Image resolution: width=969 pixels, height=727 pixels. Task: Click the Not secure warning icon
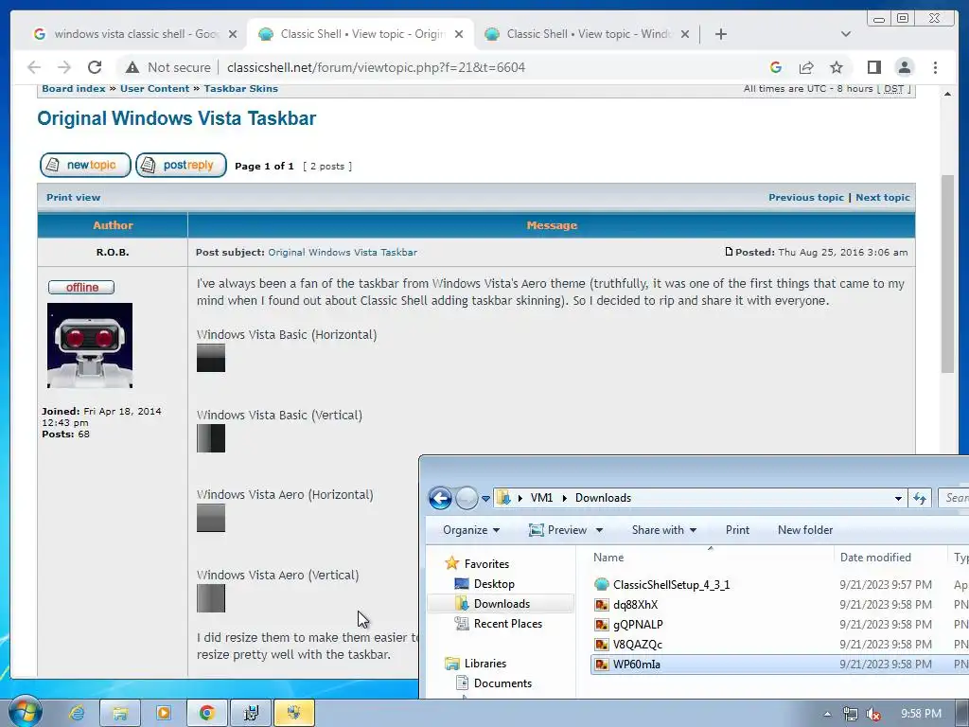(132, 67)
